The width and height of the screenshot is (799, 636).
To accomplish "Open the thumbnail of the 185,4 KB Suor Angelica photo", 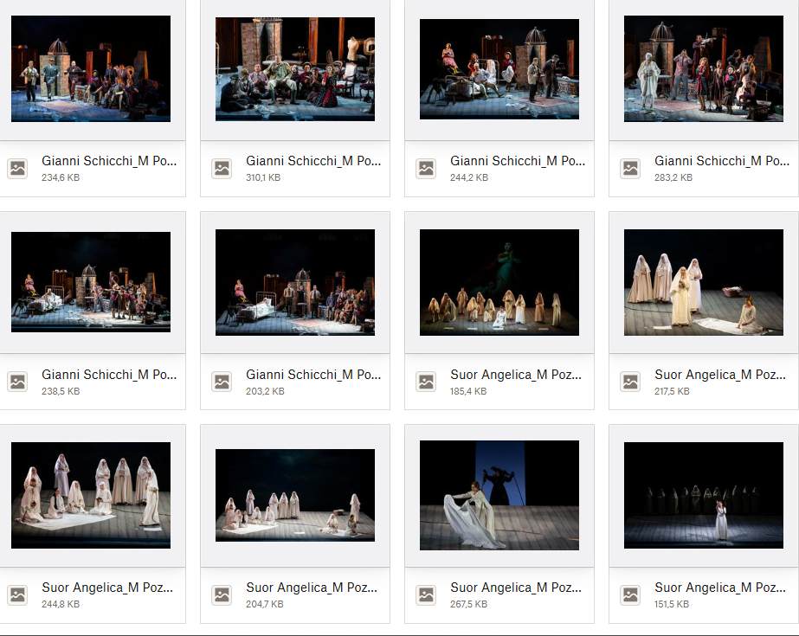I will 499,283.
